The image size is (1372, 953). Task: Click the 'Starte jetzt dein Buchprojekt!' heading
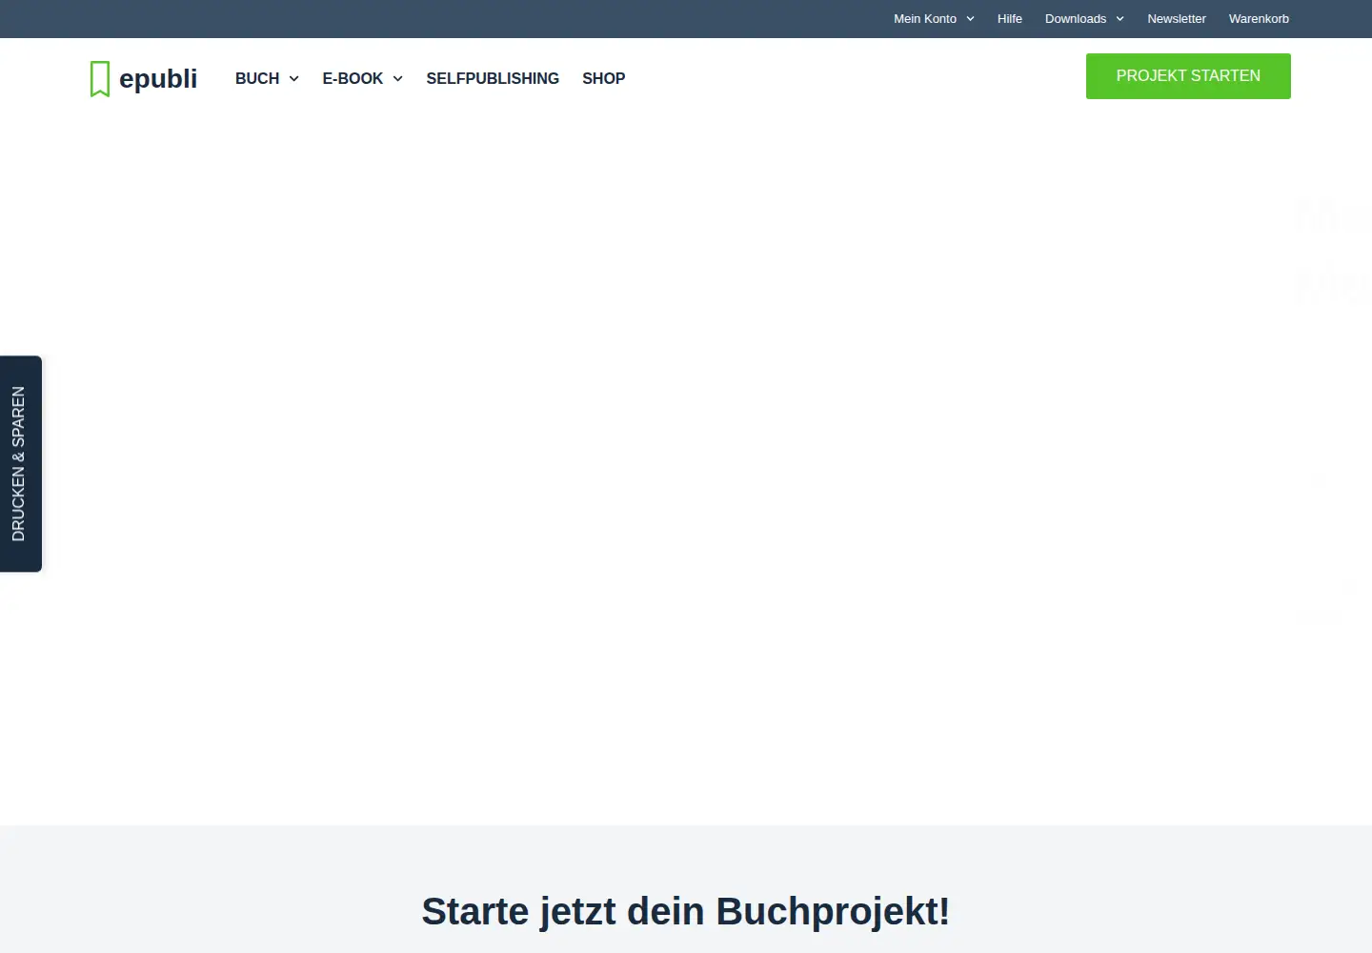pyautogui.click(x=686, y=911)
